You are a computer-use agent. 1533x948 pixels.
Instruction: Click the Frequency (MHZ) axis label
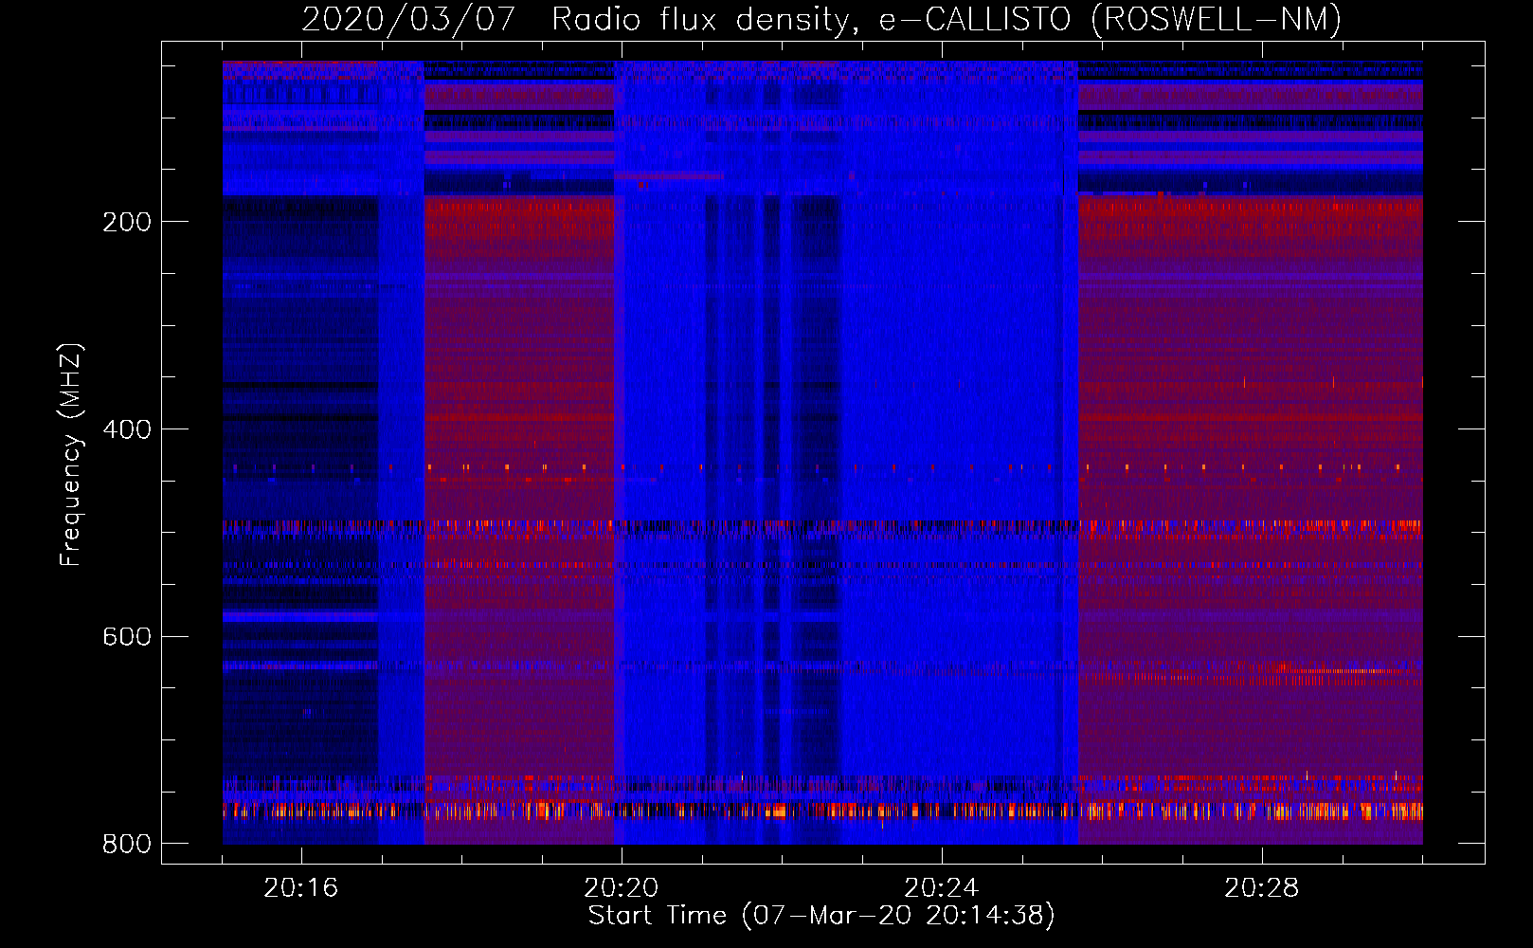click(72, 455)
